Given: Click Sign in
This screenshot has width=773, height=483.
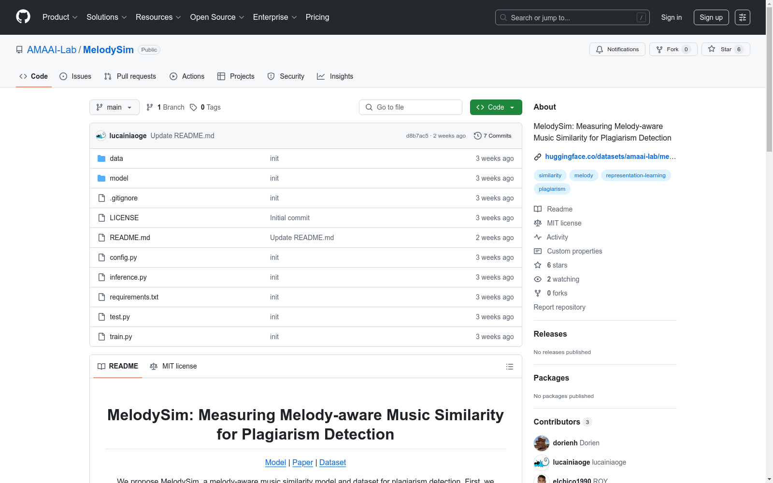Looking at the screenshot, I should pyautogui.click(x=672, y=17).
